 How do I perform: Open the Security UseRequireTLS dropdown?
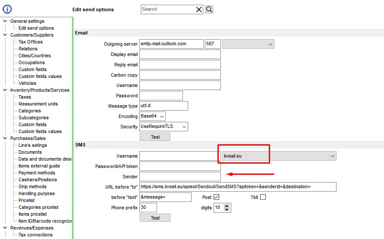pos(164,127)
